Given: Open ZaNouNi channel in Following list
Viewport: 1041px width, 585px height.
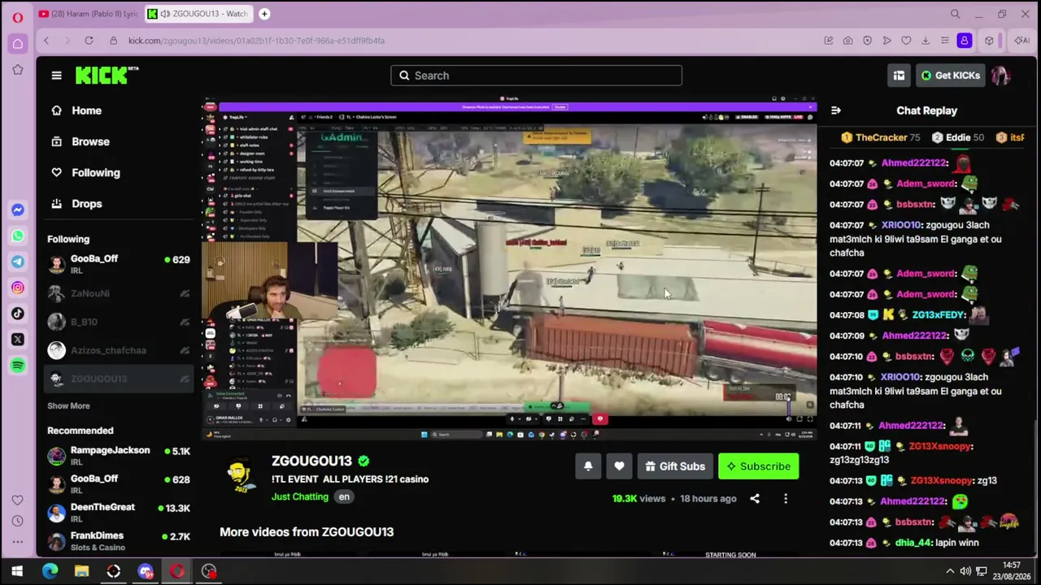Looking at the screenshot, I should [119, 293].
